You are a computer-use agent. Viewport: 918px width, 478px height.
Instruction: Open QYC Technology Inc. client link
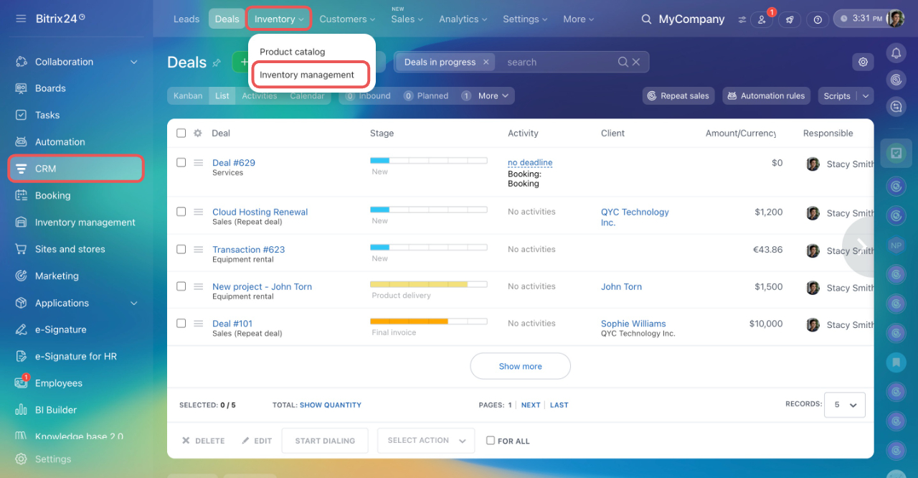(635, 217)
